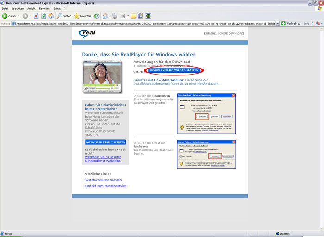This screenshot has width=324, height=237.
Task: Click the yellow note toolbar icon
Action: [133, 16]
